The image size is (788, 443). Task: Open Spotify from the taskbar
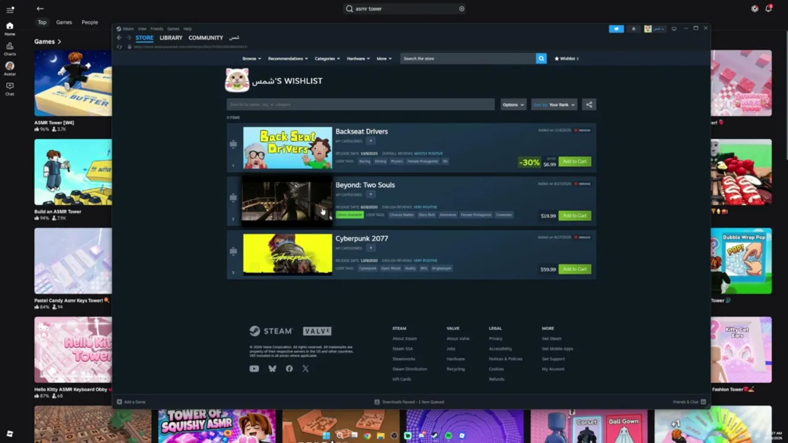point(448,436)
